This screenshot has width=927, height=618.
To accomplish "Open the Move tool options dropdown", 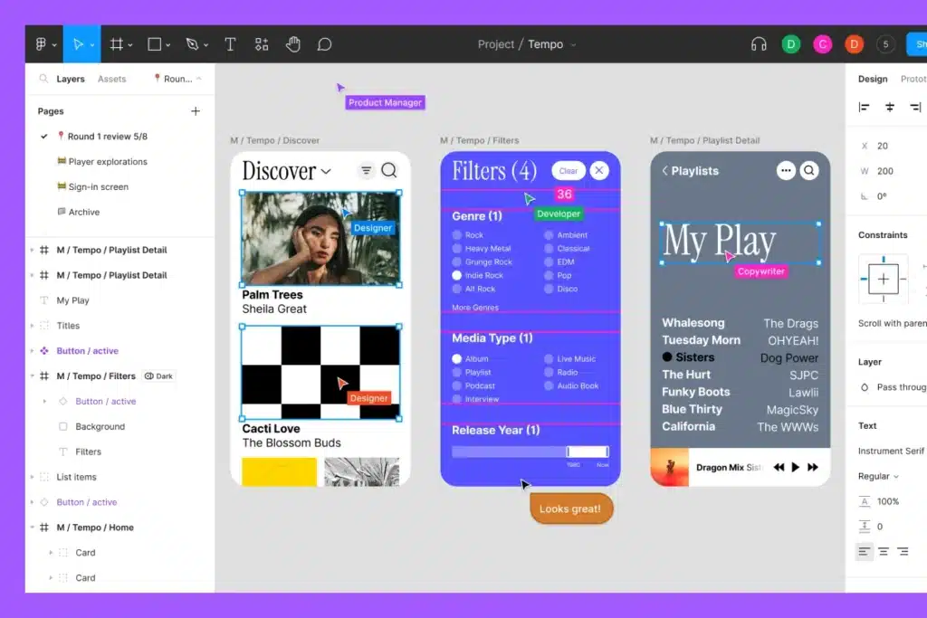I will [x=91, y=45].
